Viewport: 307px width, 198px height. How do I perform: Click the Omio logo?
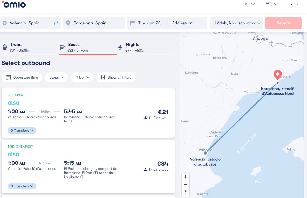14,4
